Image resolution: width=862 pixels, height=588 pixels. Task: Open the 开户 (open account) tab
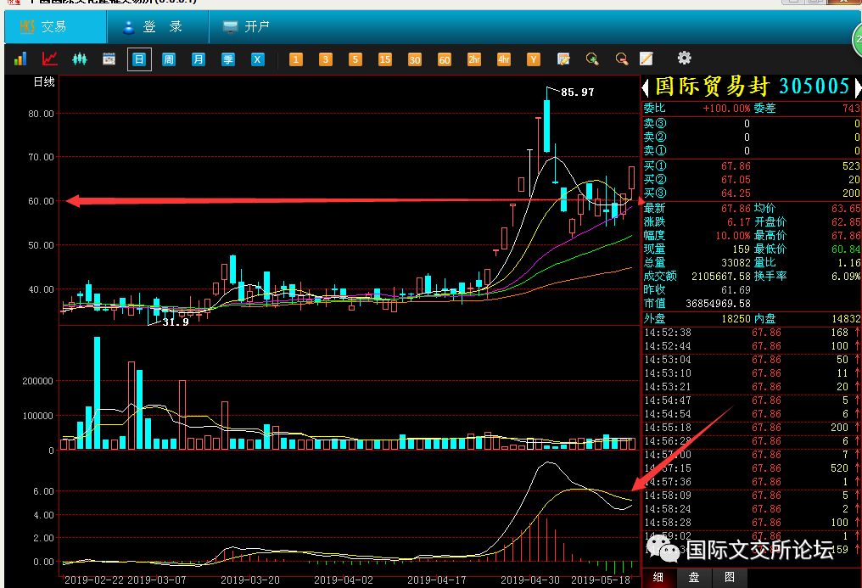click(x=246, y=26)
